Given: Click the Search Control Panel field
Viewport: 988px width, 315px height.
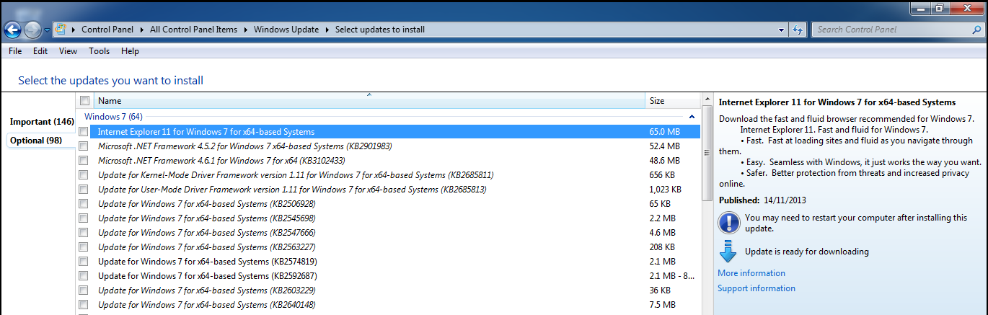Looking at the screenshot, I should click(891, 30).
